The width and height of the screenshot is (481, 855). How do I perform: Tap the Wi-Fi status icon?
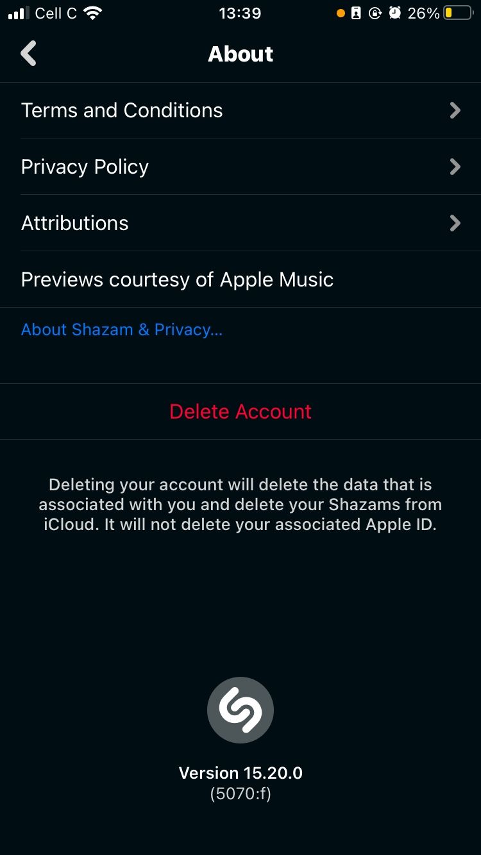click(x=94, y=13)
